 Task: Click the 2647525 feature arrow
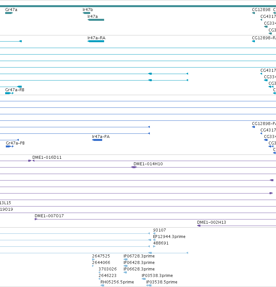point(93,259)
